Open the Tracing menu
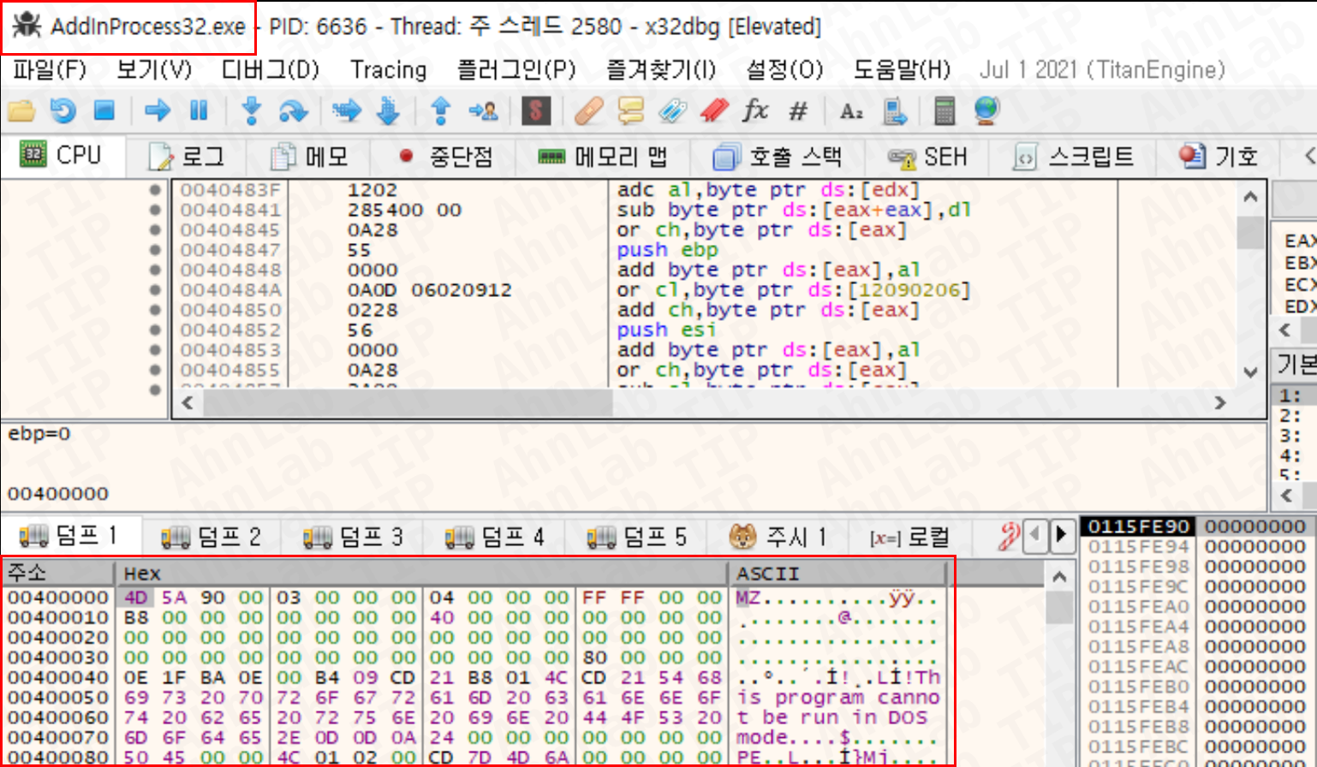Screen dimensions: 1317x767 (x=389, y=69)
